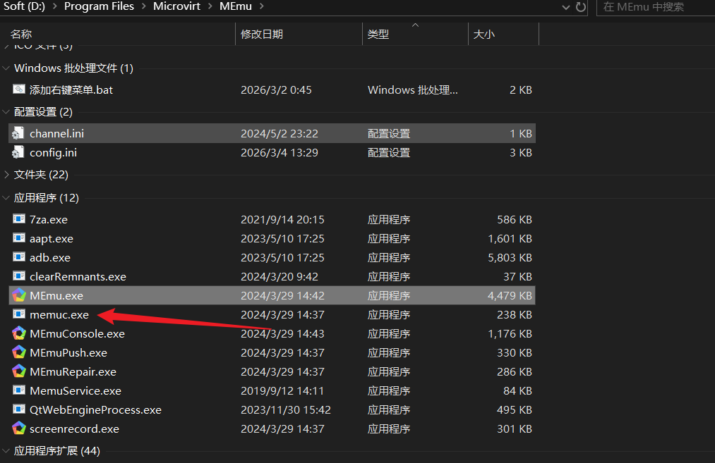Viewport: 715px width, 463px height.
Task: Click the MEmuRepair.exe icon
Action: [x=19, y=371]
